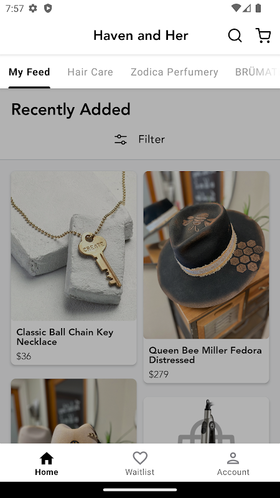Open Classic Ball Chain Key Necklace title
This screenshot has height=498, width=280.
(x=65, y=337)
